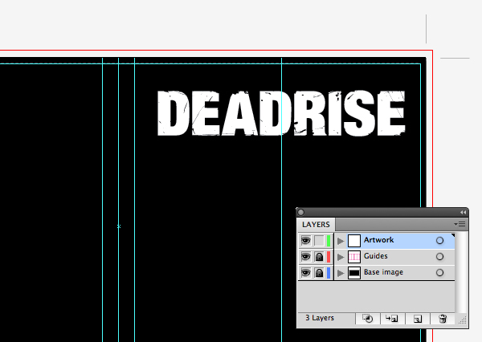
Task: Click the Guides layer target circle
Action: (439, 257)
